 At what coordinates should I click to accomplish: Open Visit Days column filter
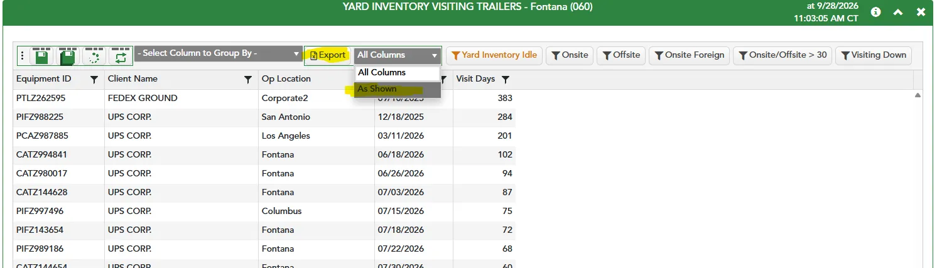click(x=506, y=80)
